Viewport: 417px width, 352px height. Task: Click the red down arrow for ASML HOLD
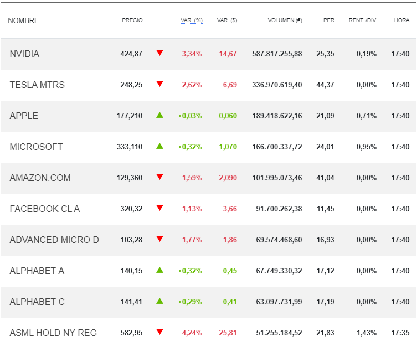point(159,332)
